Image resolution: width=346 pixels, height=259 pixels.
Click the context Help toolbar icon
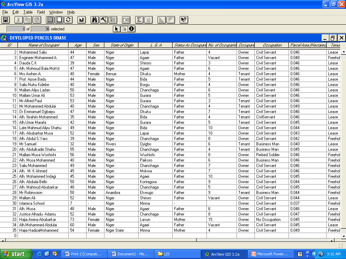tap(183, 20)
